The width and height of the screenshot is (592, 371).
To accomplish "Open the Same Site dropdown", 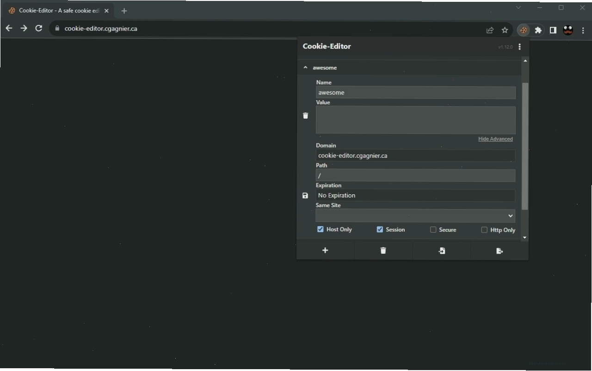I will (415, 215).
